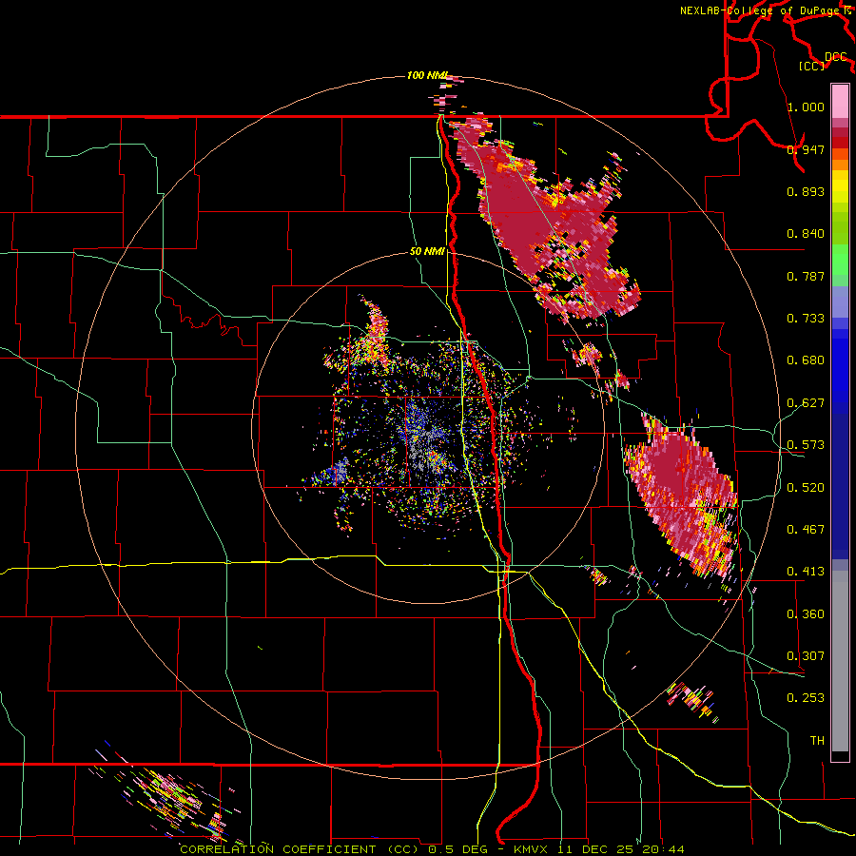856x856 pixels.
Task: Click the DCC legend title
Action: (x=835, y=57)
